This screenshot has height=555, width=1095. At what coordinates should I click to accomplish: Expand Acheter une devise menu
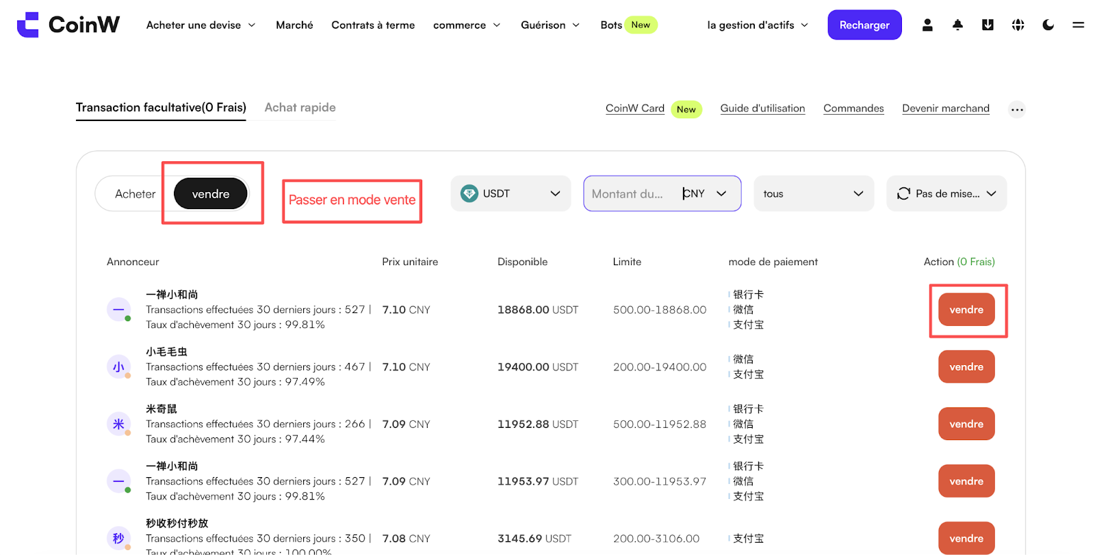(201, 25)
